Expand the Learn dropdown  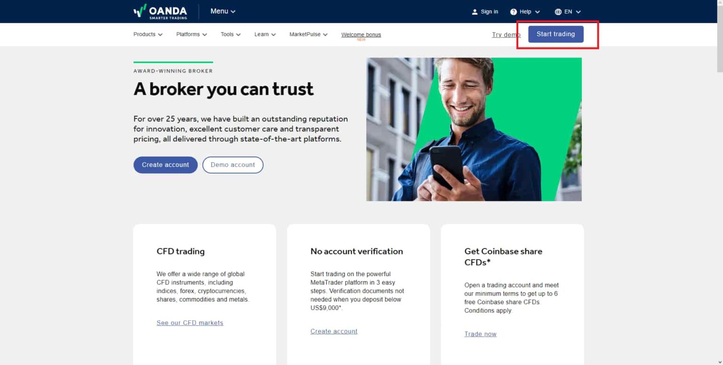tap(264, 34)
